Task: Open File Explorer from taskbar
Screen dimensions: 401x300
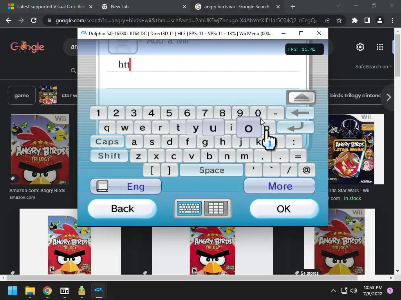Action: 30,291
